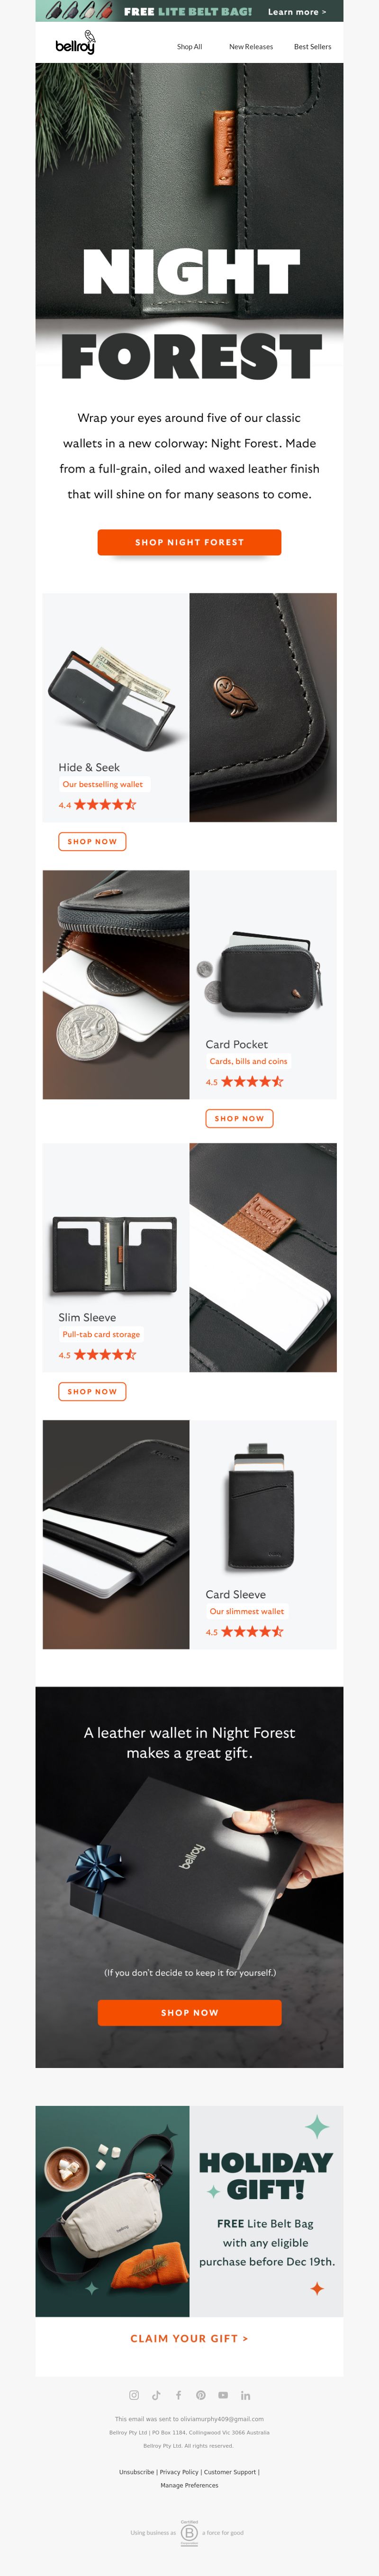Click Shop Now under Card Pocket
The image size is (379, 2576).
point(239,1118)
